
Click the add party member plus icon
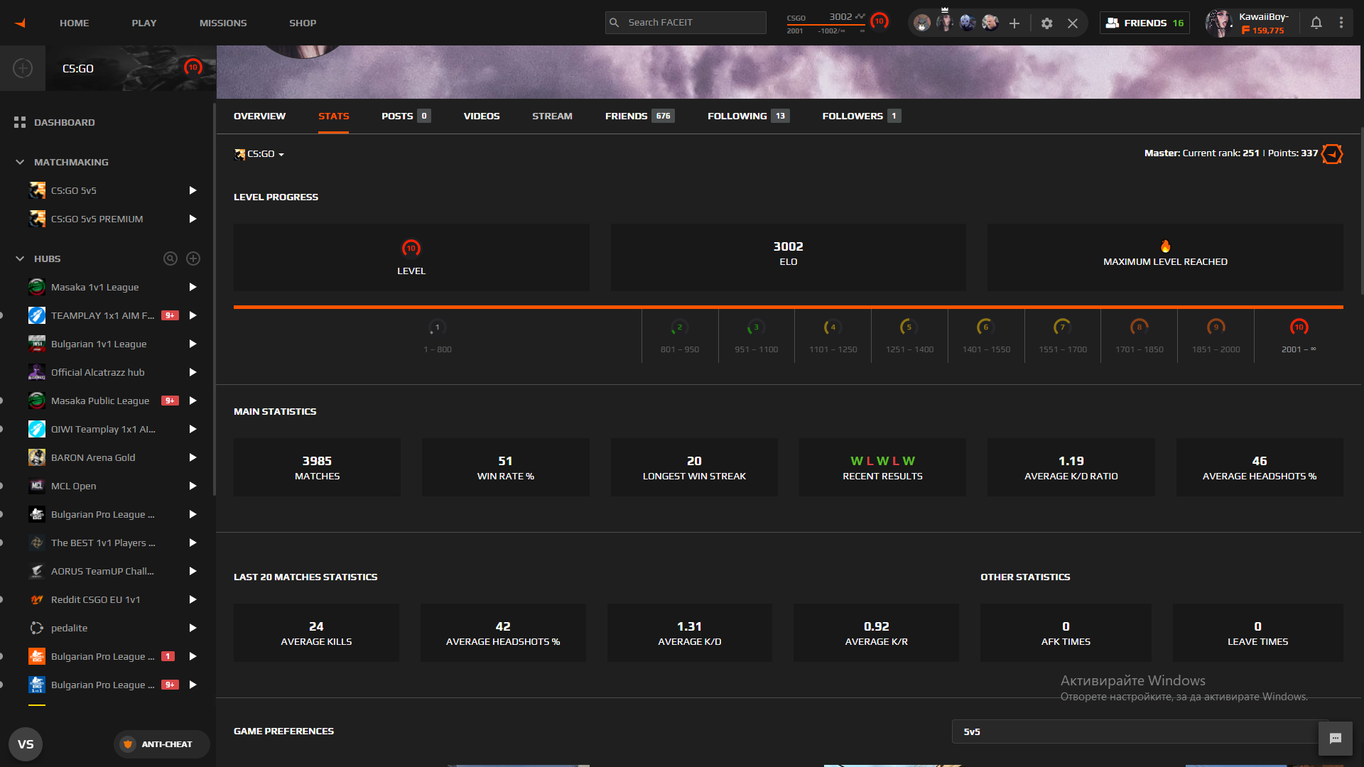tap(1014, 23)
